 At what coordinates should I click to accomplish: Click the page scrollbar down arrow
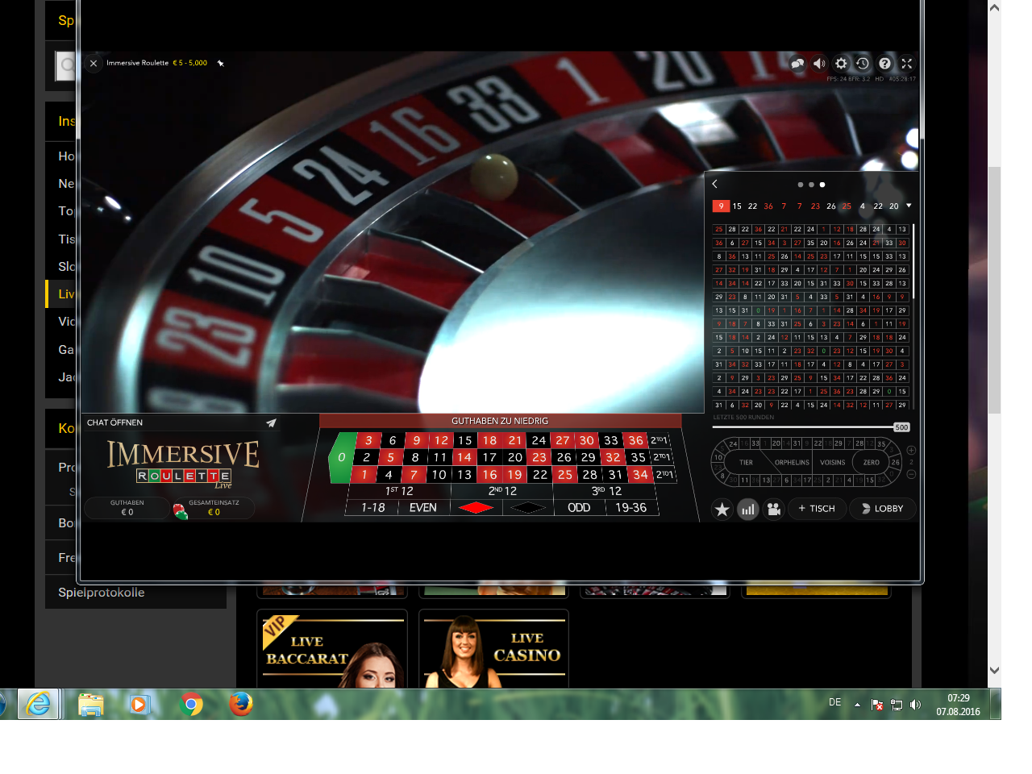[x=995, y=670]
